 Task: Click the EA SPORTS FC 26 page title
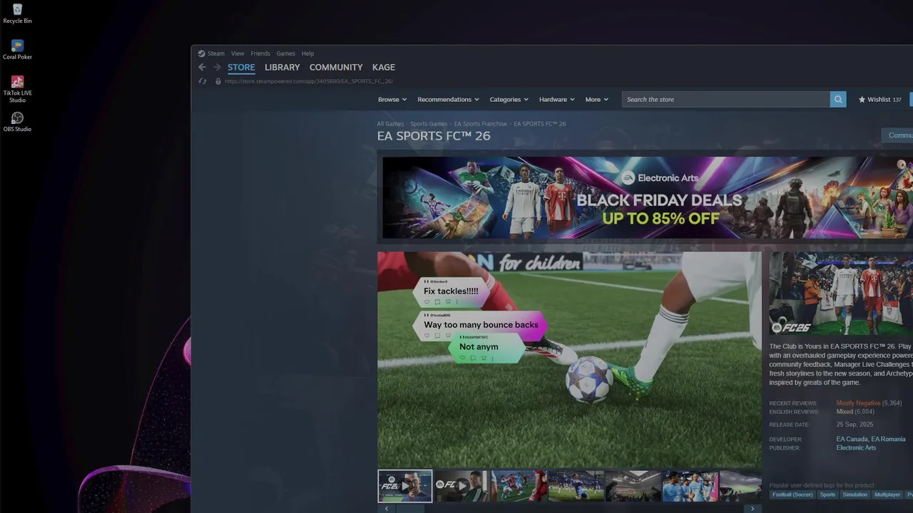click(434, 136)
